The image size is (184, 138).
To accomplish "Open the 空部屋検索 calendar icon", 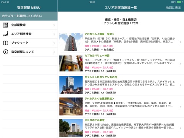I will [6, 25].
